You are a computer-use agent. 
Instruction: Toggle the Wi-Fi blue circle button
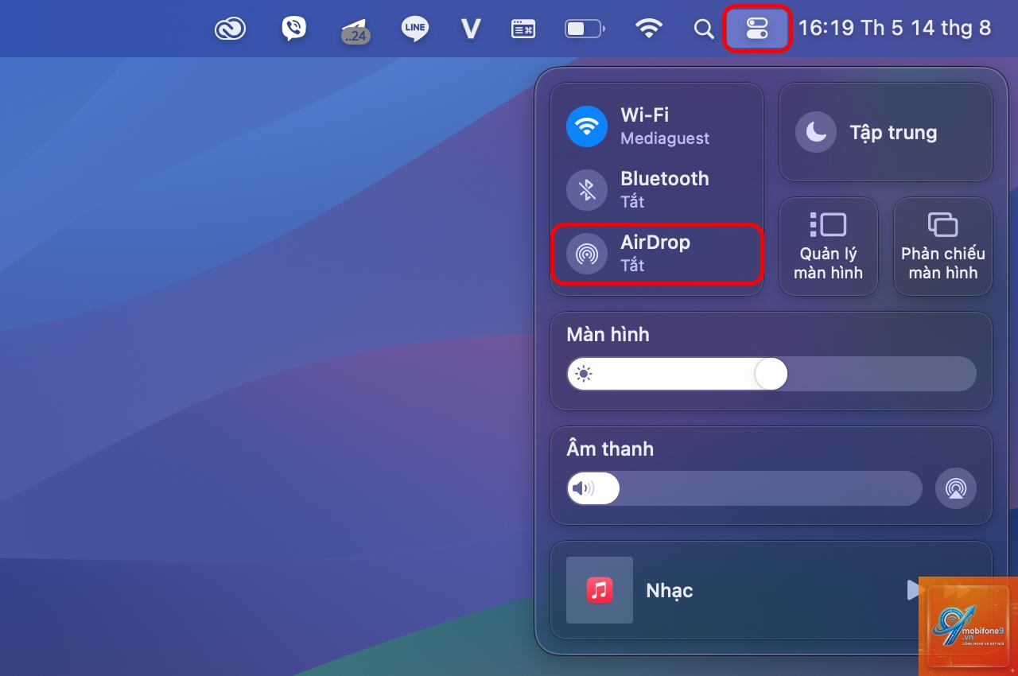(x=587, y=126)
